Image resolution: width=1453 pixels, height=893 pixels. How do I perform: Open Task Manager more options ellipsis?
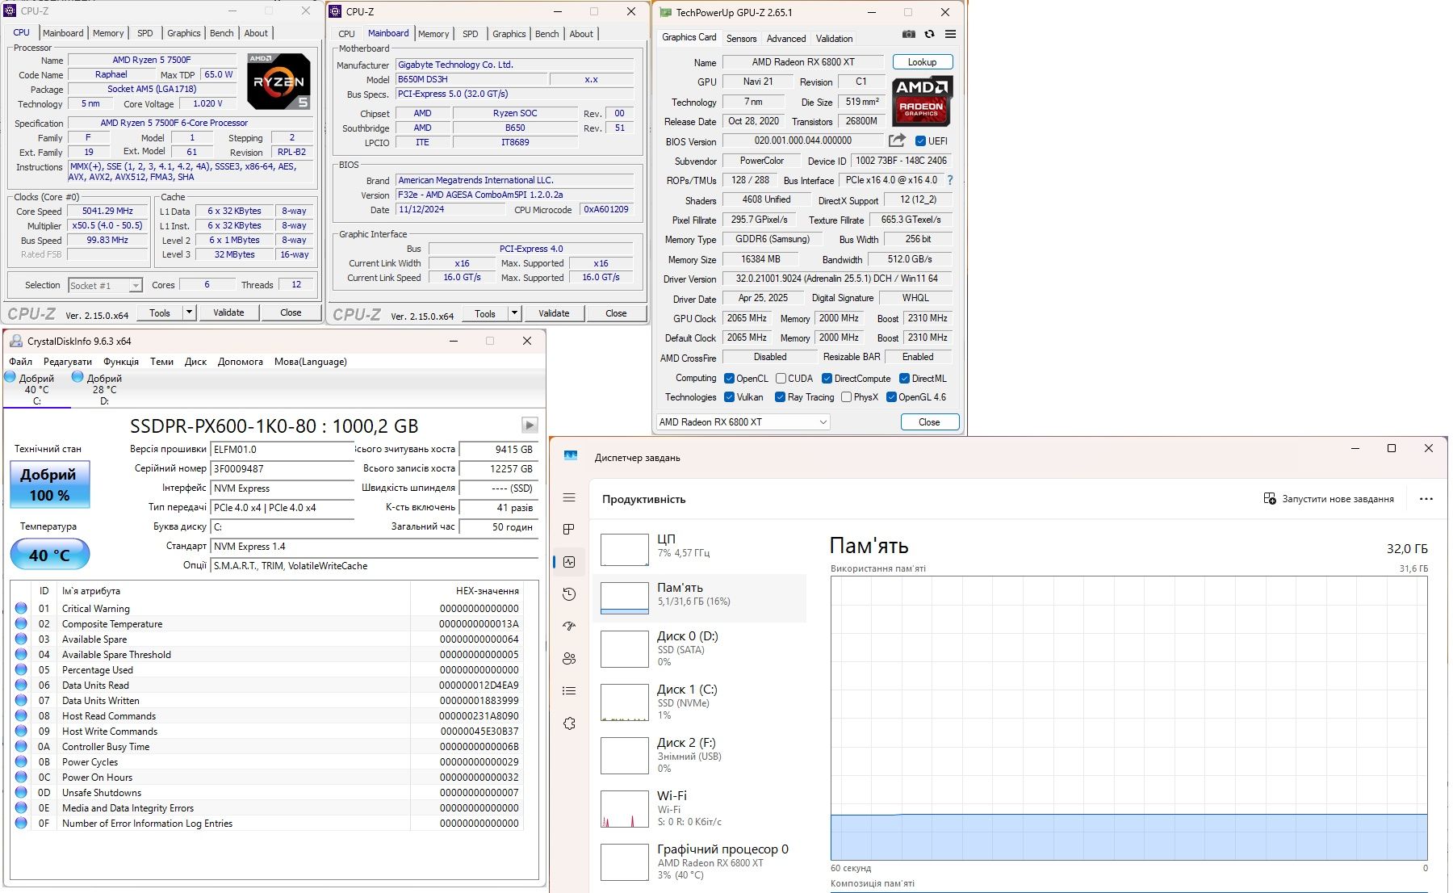pyautogui.click(x=1426, y=499)
